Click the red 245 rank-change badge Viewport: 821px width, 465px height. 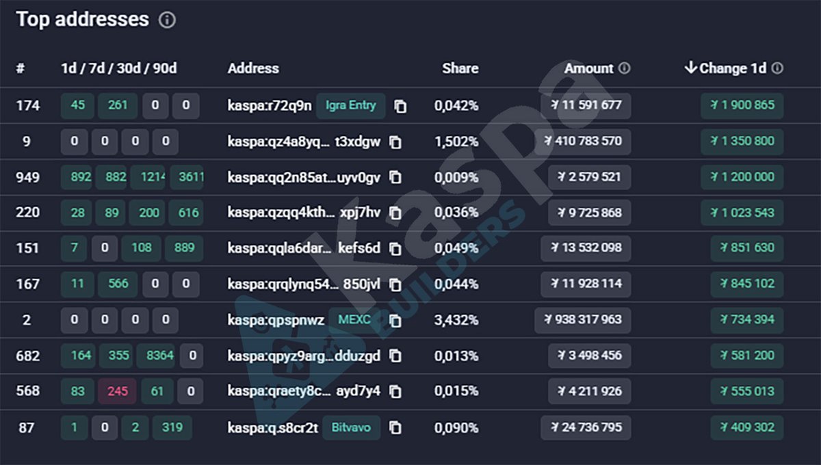pyautogui.click(x=118, y=391)
